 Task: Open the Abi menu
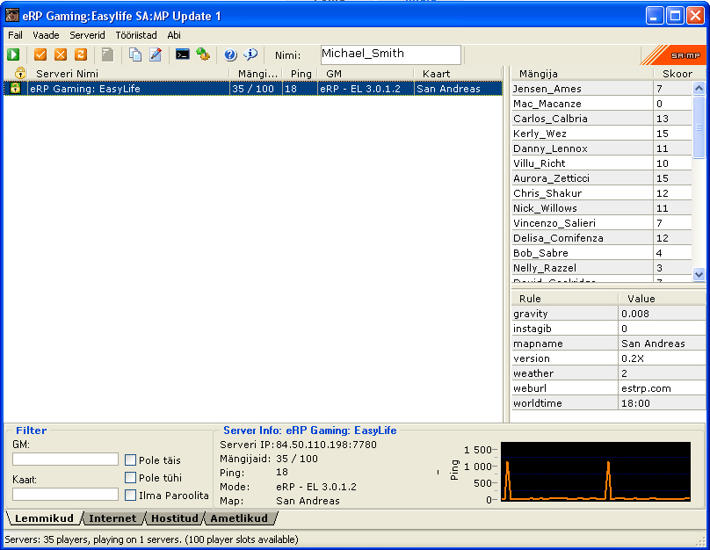click(x=174, y=35)
